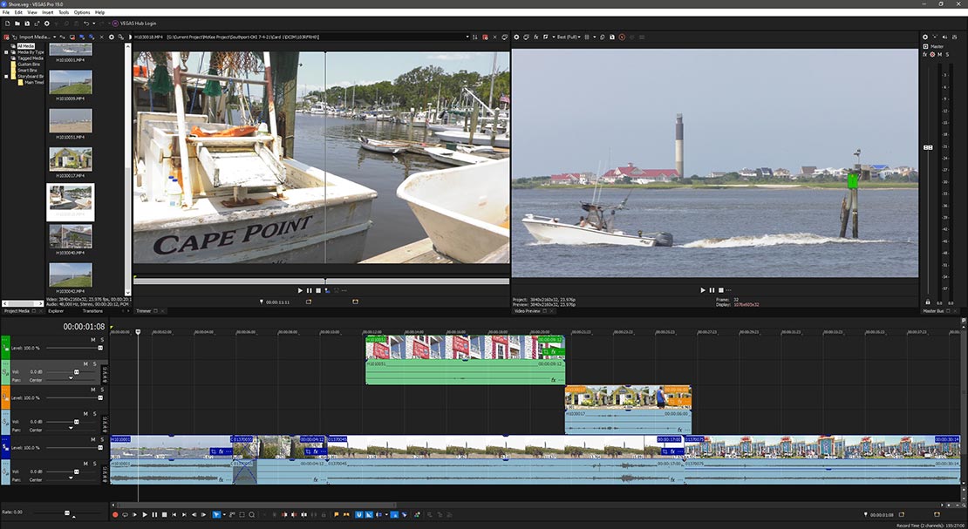Open the edit tool dropdown arrow
The width and height of the screenshot is (968, 529).
(x=224, y=514)
